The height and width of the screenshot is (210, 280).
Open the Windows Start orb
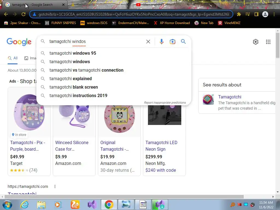7,205
